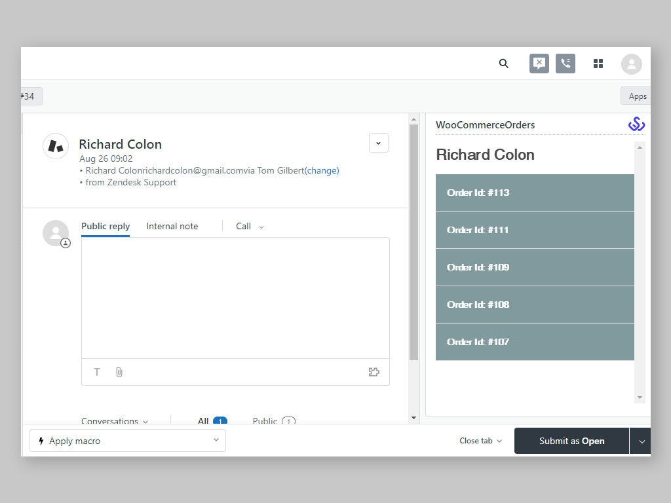671x503 pixels.
Task: Expand the Conversations filter dropdown
Action: [x=113, y=421]
